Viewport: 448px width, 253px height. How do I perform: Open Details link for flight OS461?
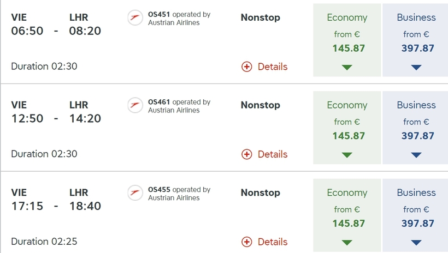273,154
